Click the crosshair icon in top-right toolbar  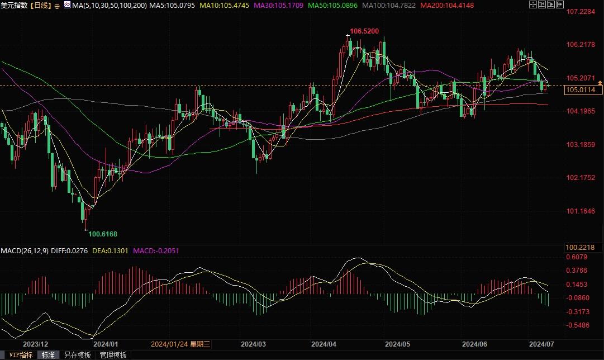click(532, 5)
